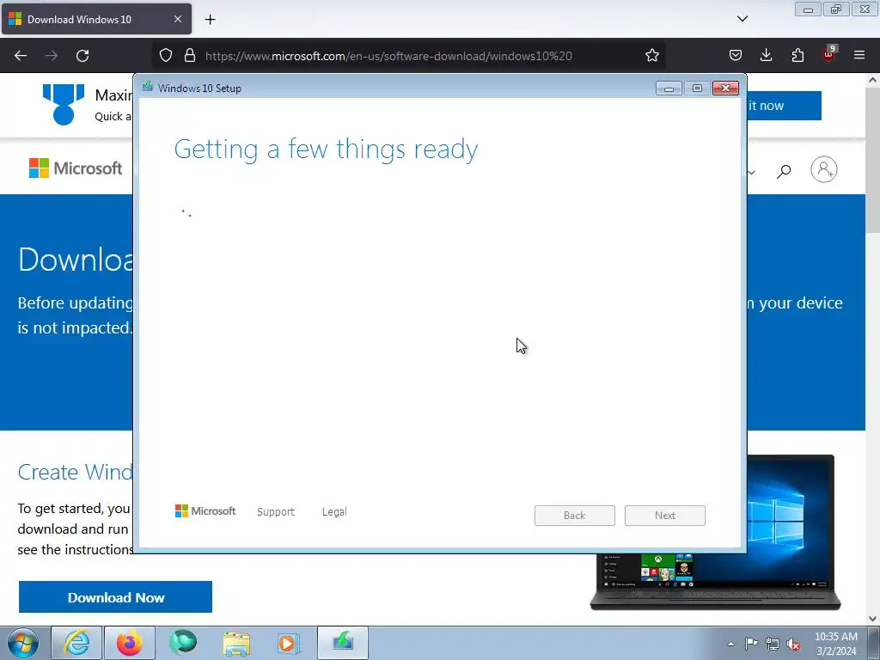
Task: Select the Download Windows 10 tab
Action: 96,19
